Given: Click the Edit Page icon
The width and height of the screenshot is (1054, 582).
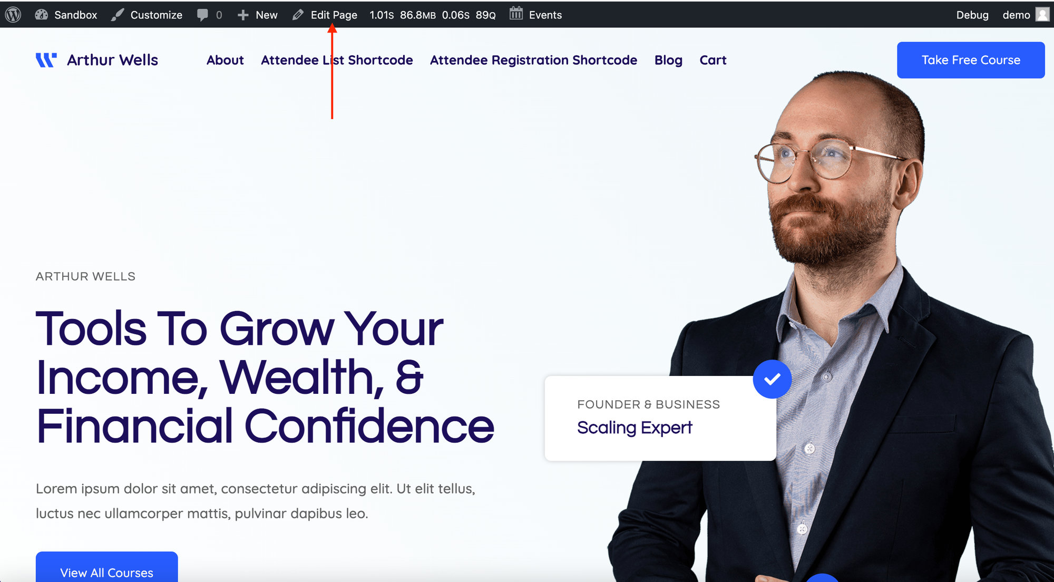Looking at the screenshot, I should tap(299, 14).
